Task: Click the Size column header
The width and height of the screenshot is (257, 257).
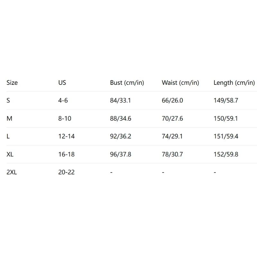Action: pos(12,83)
